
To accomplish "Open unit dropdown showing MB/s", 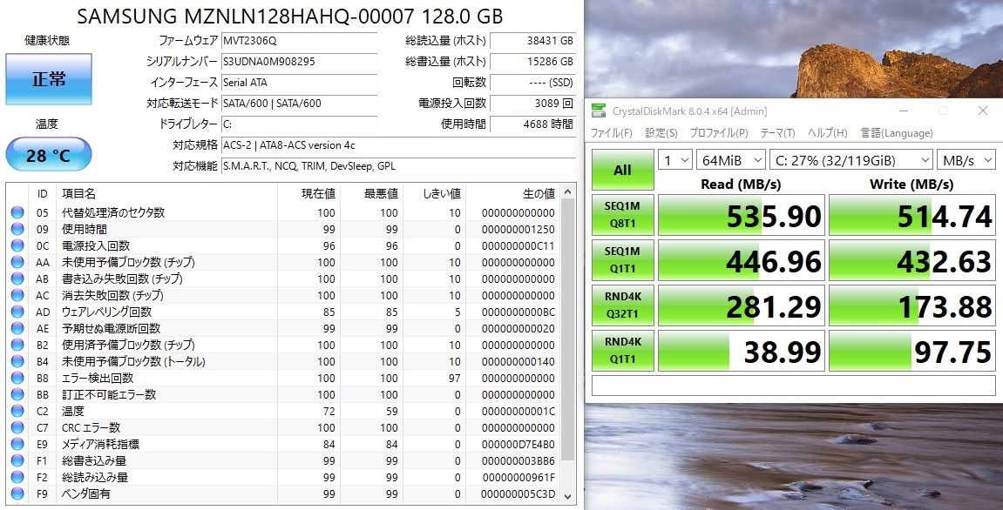I will coord(966,160).
